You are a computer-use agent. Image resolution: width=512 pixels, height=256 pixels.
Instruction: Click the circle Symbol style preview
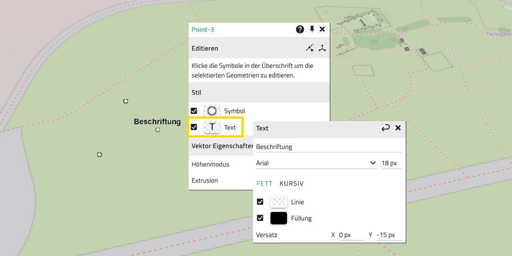pyautogui.click(x=212, y=111)
